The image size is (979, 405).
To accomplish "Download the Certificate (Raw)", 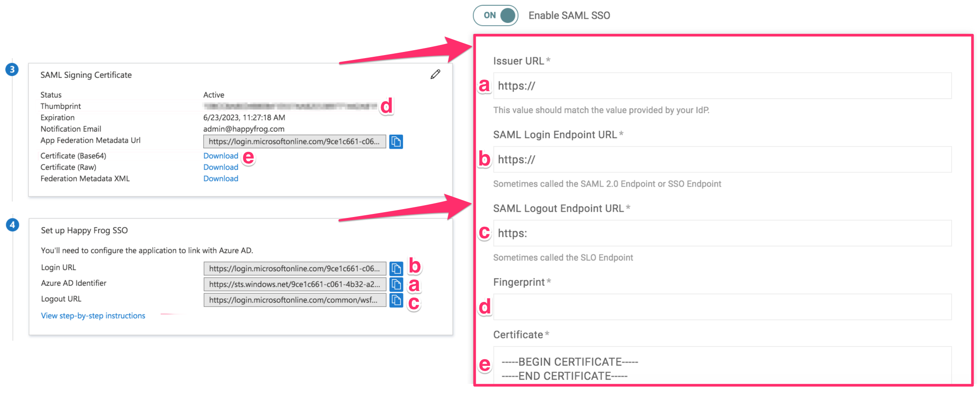I will (x=220, y=167).
